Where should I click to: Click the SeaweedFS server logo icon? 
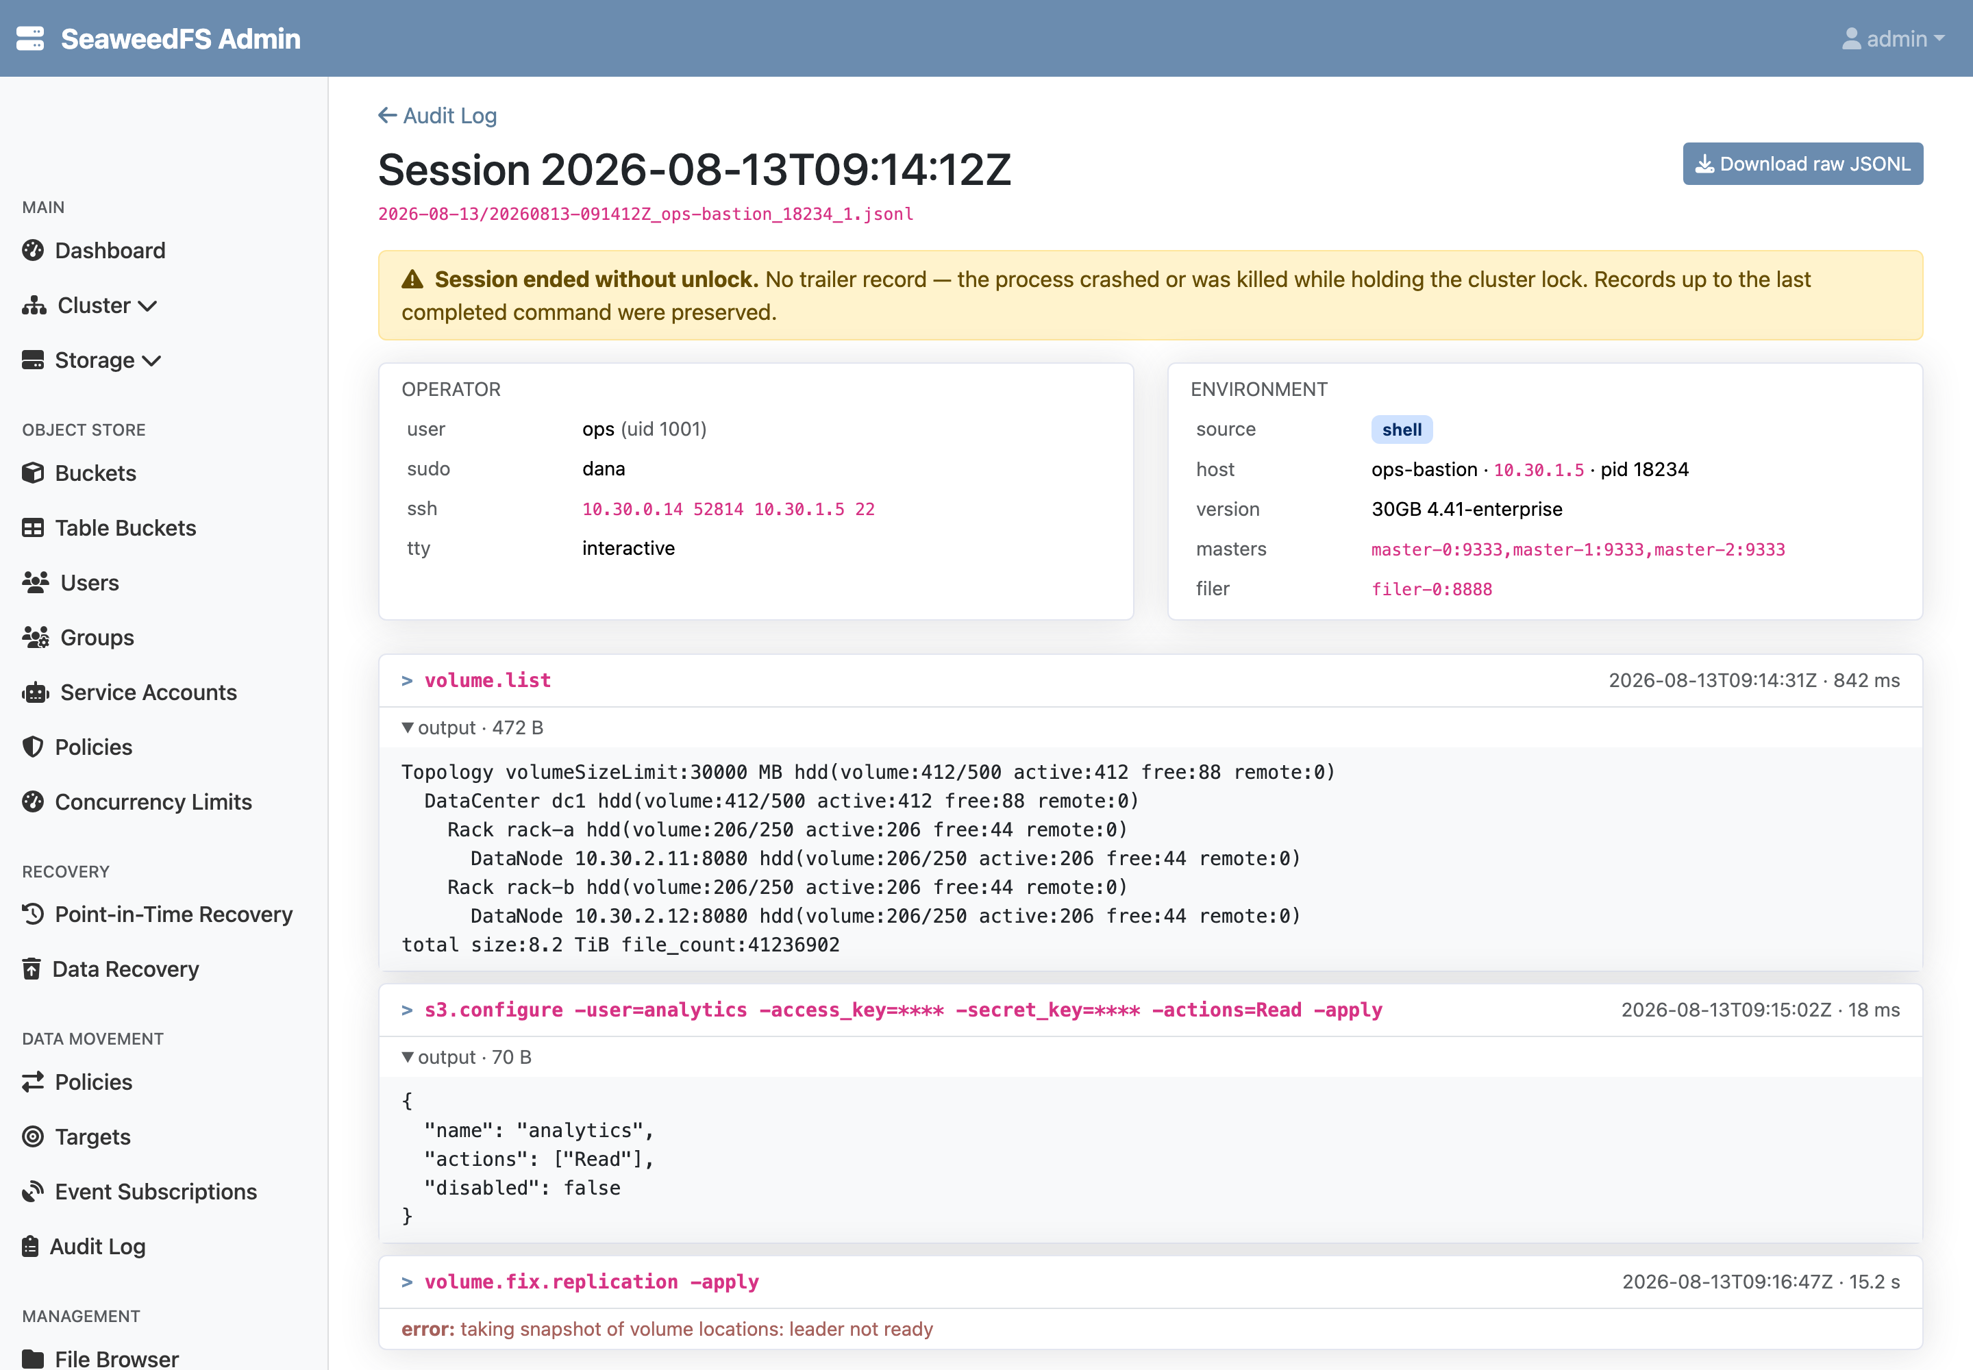point(30,38)
